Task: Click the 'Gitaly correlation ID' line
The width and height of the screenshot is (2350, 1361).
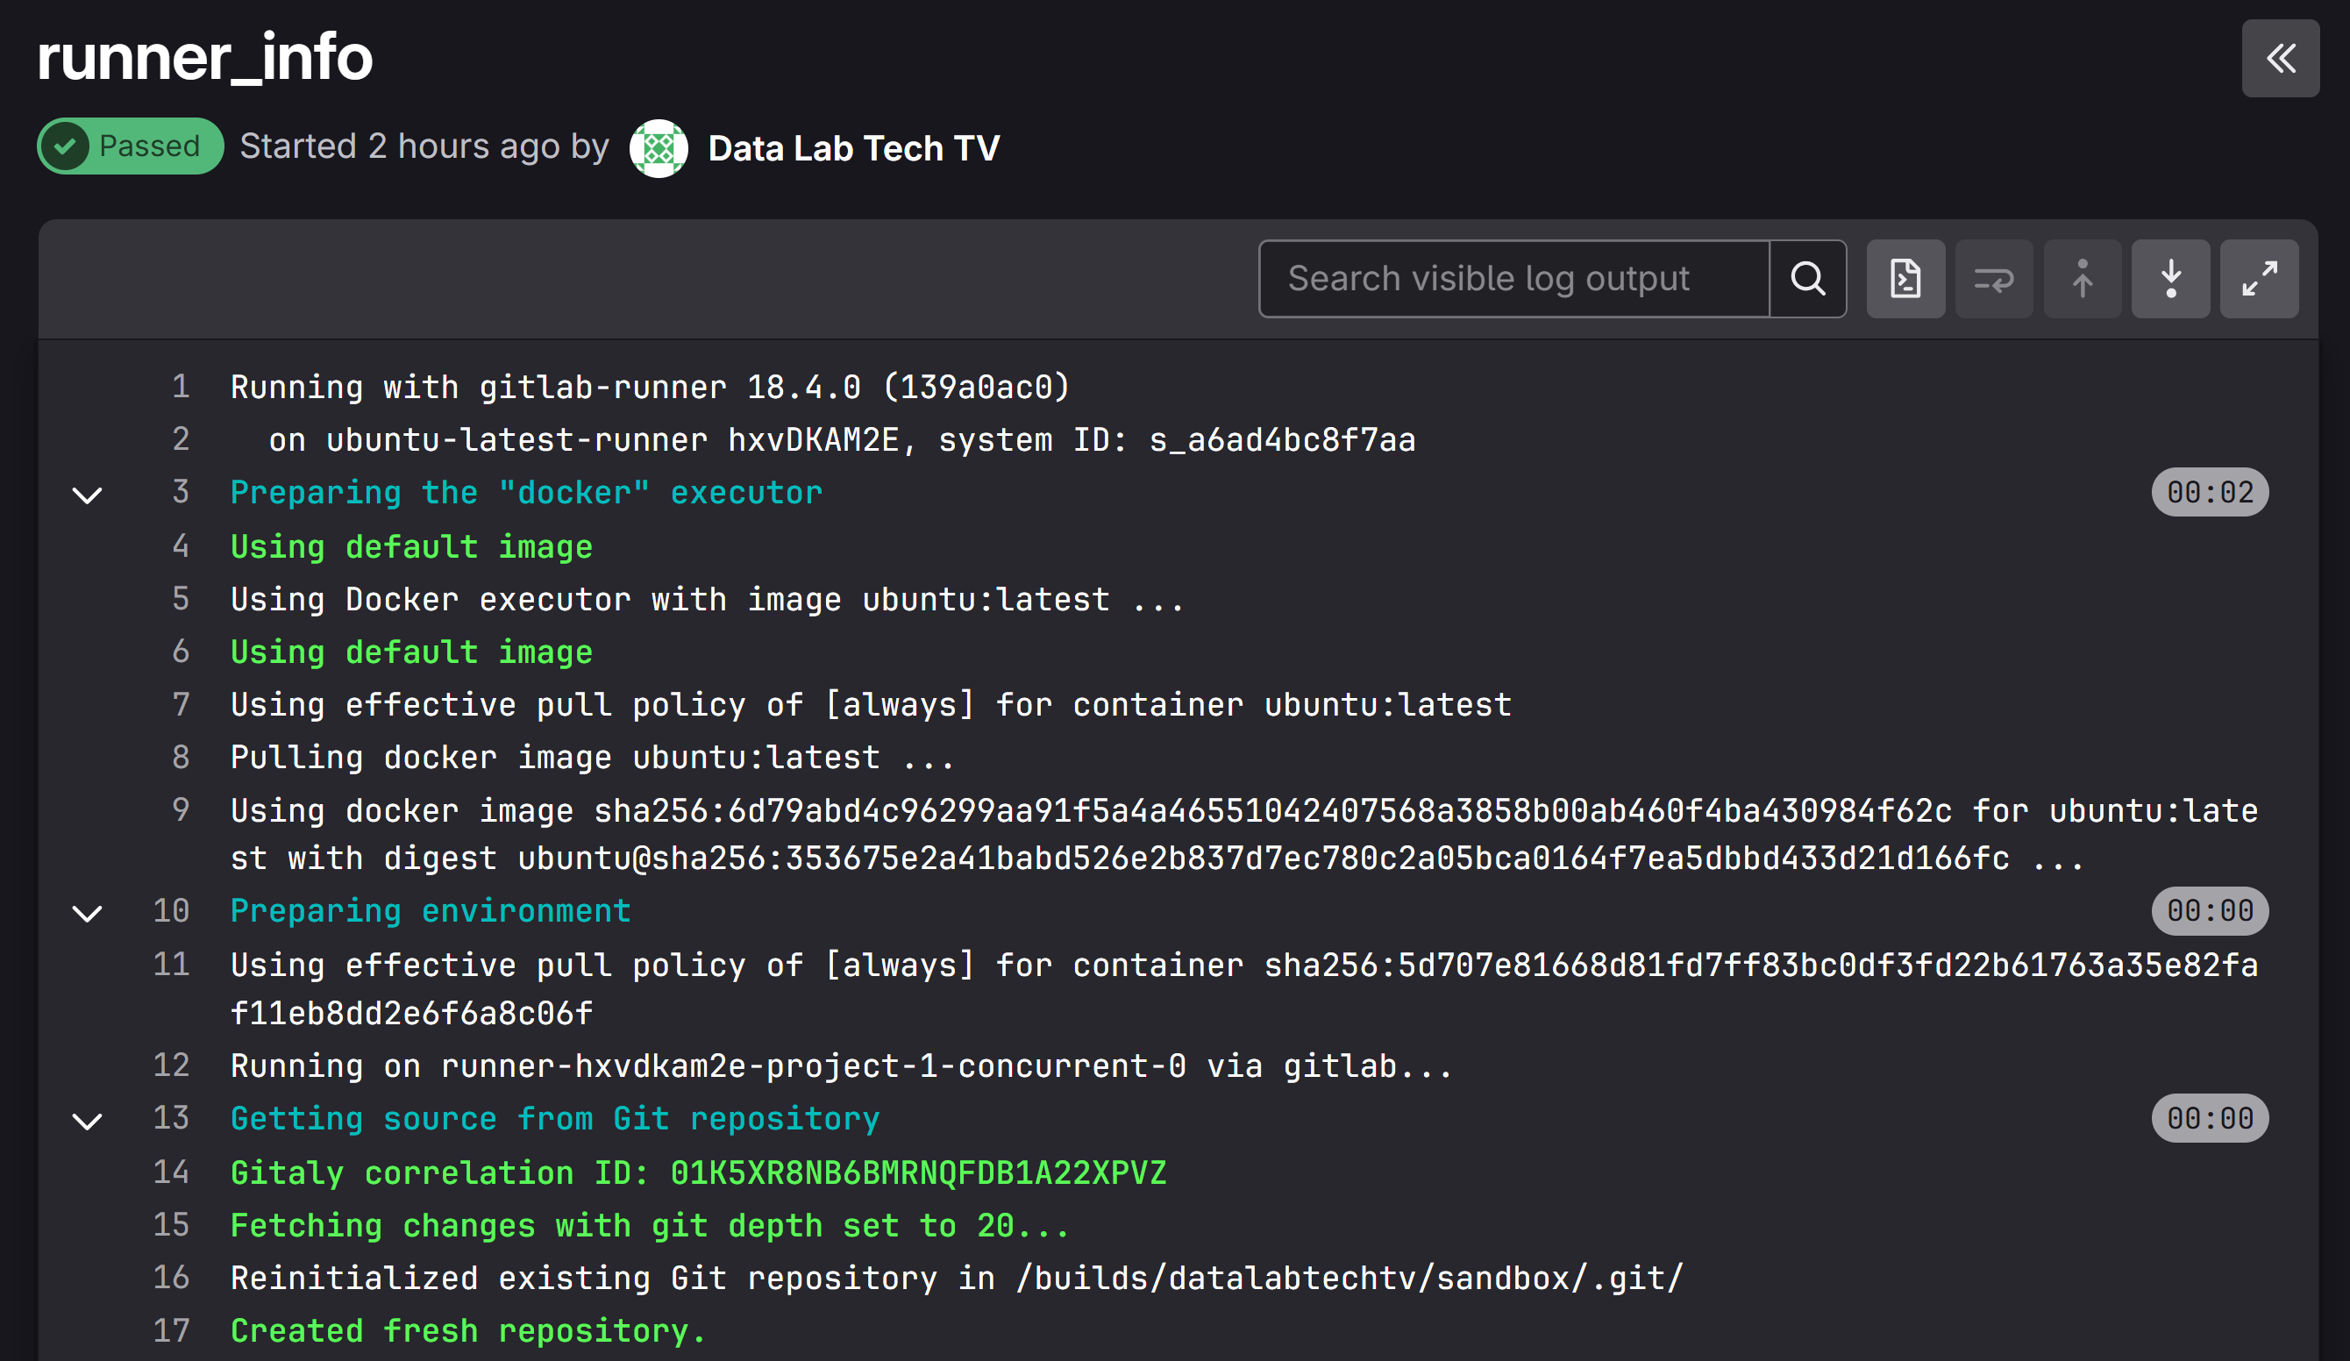Action: [699, 1172]
